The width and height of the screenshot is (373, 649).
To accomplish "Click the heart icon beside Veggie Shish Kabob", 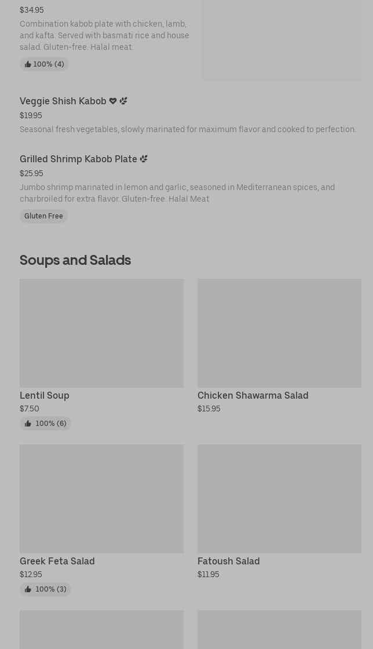I will tap(113, 101).
